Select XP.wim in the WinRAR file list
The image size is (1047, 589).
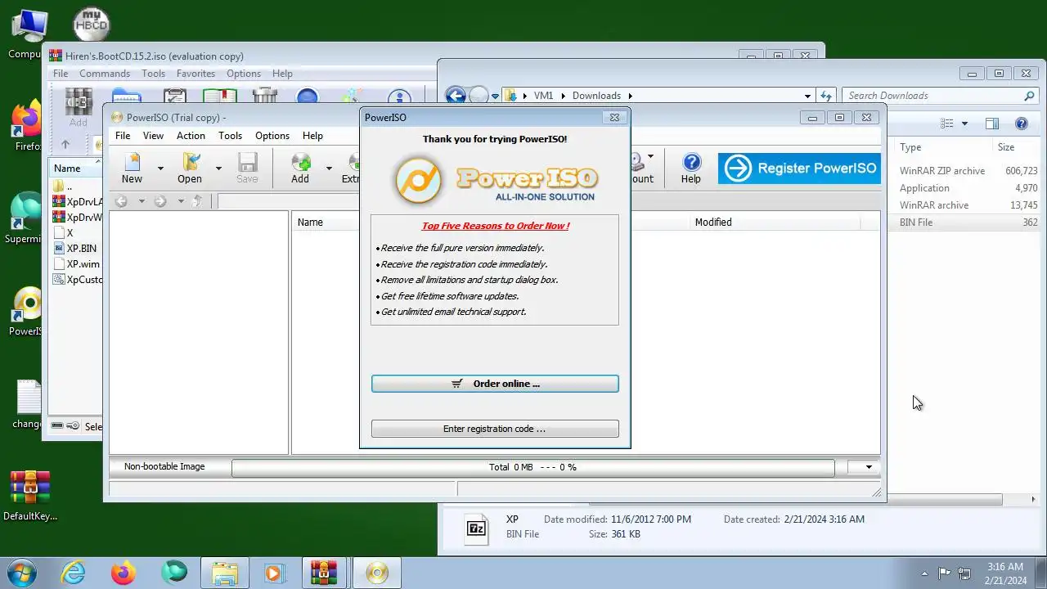[x=83, y=264]
